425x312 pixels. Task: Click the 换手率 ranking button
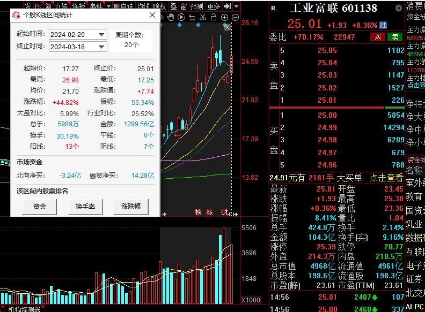click(x=85, y=207)
